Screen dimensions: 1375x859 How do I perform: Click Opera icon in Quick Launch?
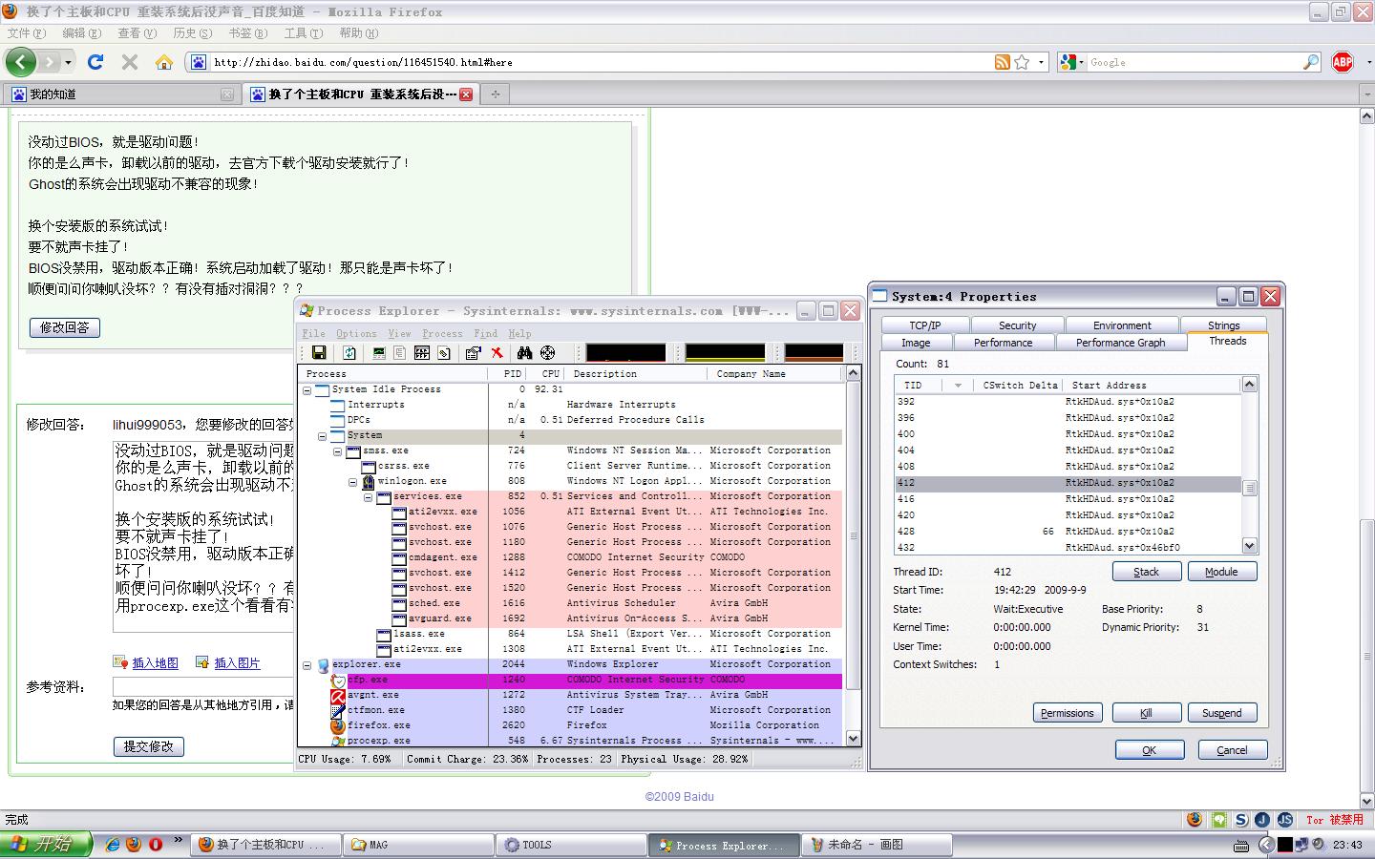(155, 845)
